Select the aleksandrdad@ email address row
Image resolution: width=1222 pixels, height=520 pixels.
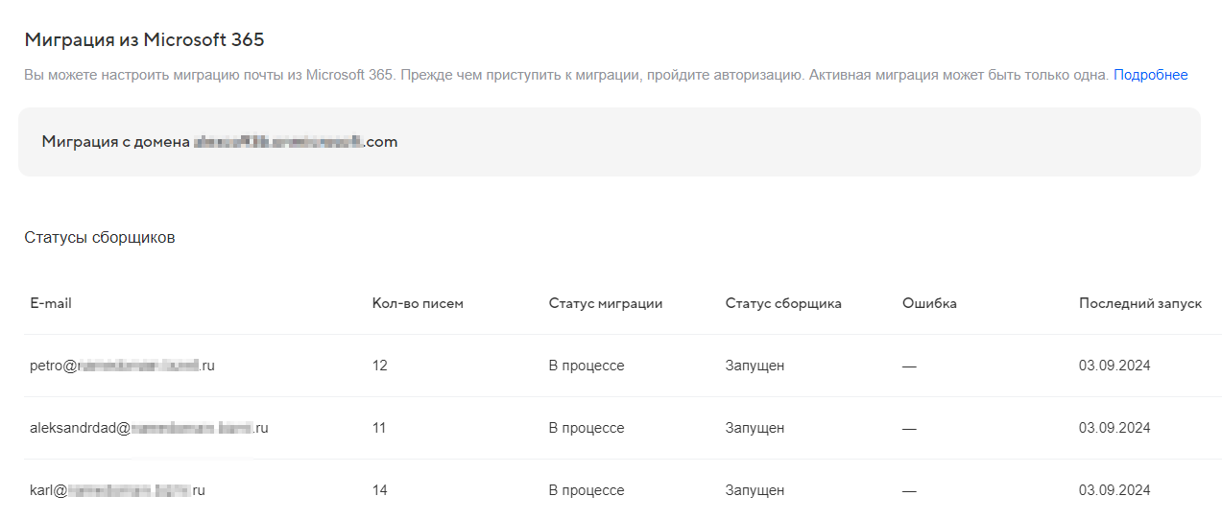pos(149,428)
